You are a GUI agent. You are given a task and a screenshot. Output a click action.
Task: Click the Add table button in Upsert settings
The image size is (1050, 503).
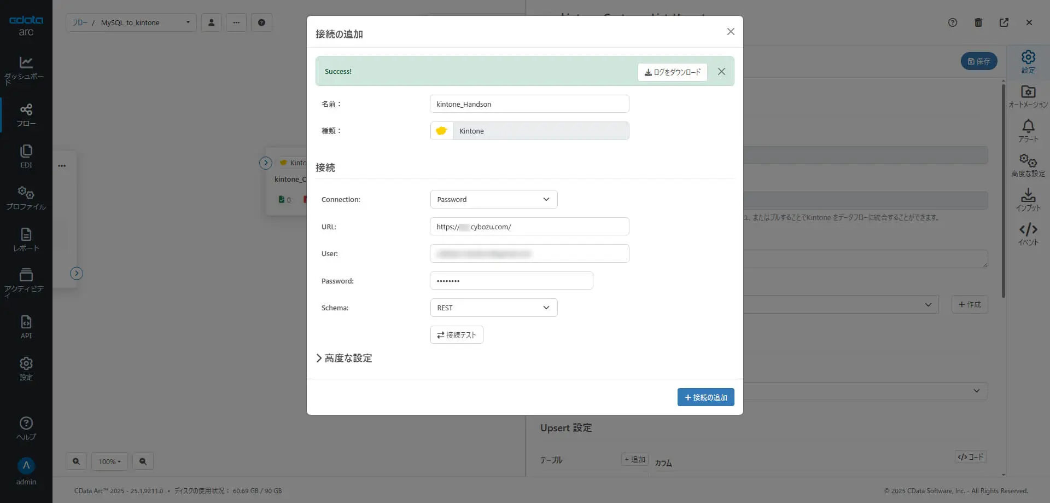(634, 460)
